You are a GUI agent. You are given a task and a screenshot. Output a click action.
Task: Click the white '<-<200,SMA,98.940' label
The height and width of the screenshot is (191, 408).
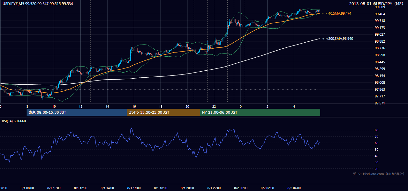338,39
